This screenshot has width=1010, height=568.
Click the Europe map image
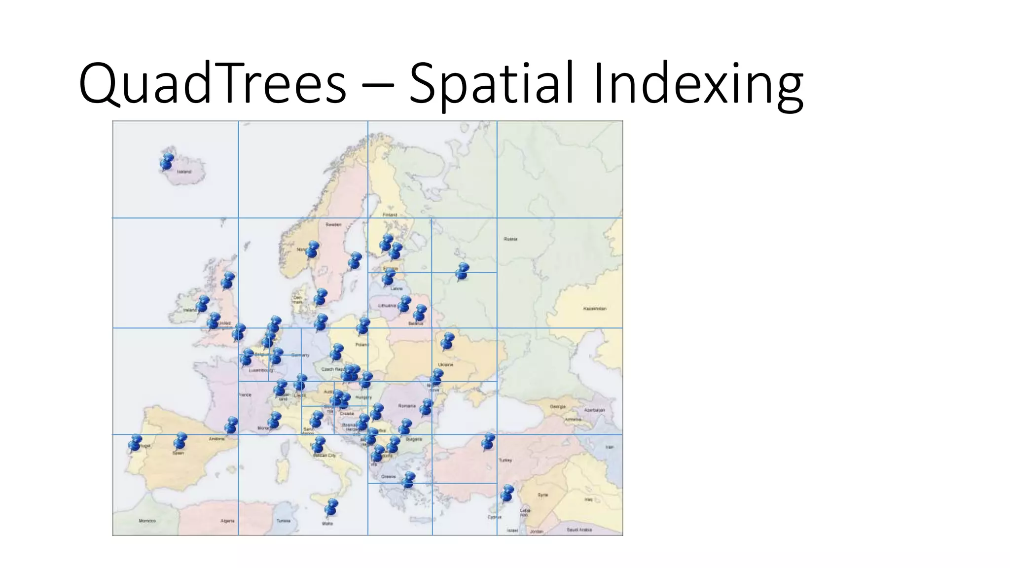367,328
